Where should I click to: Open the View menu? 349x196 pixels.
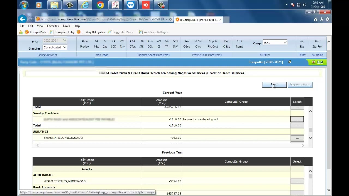pos(40,26)
